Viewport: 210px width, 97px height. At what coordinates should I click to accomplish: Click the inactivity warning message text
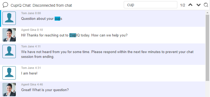pyautogui.click(x=107, y=54)
